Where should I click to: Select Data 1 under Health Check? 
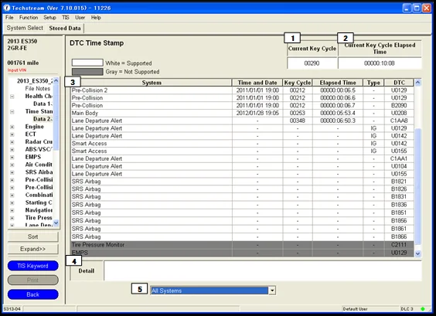click(x=43, y=104)
